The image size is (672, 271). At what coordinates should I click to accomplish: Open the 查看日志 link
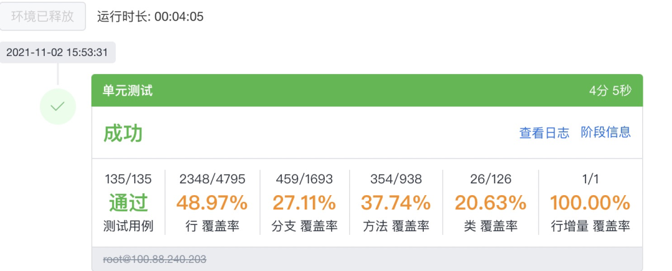(544, 132)
